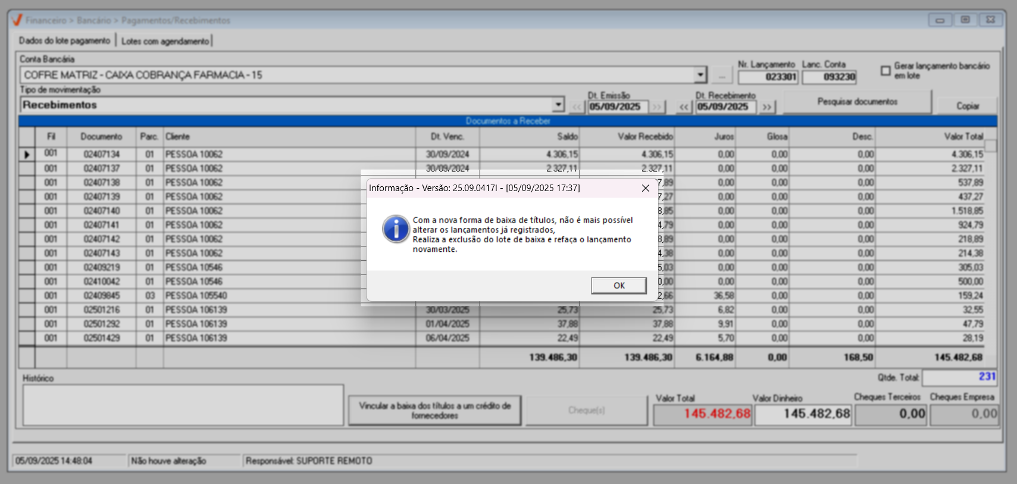Click the Saldo column header
This screenshot has width=1017, height=484.
click(530, 137)
